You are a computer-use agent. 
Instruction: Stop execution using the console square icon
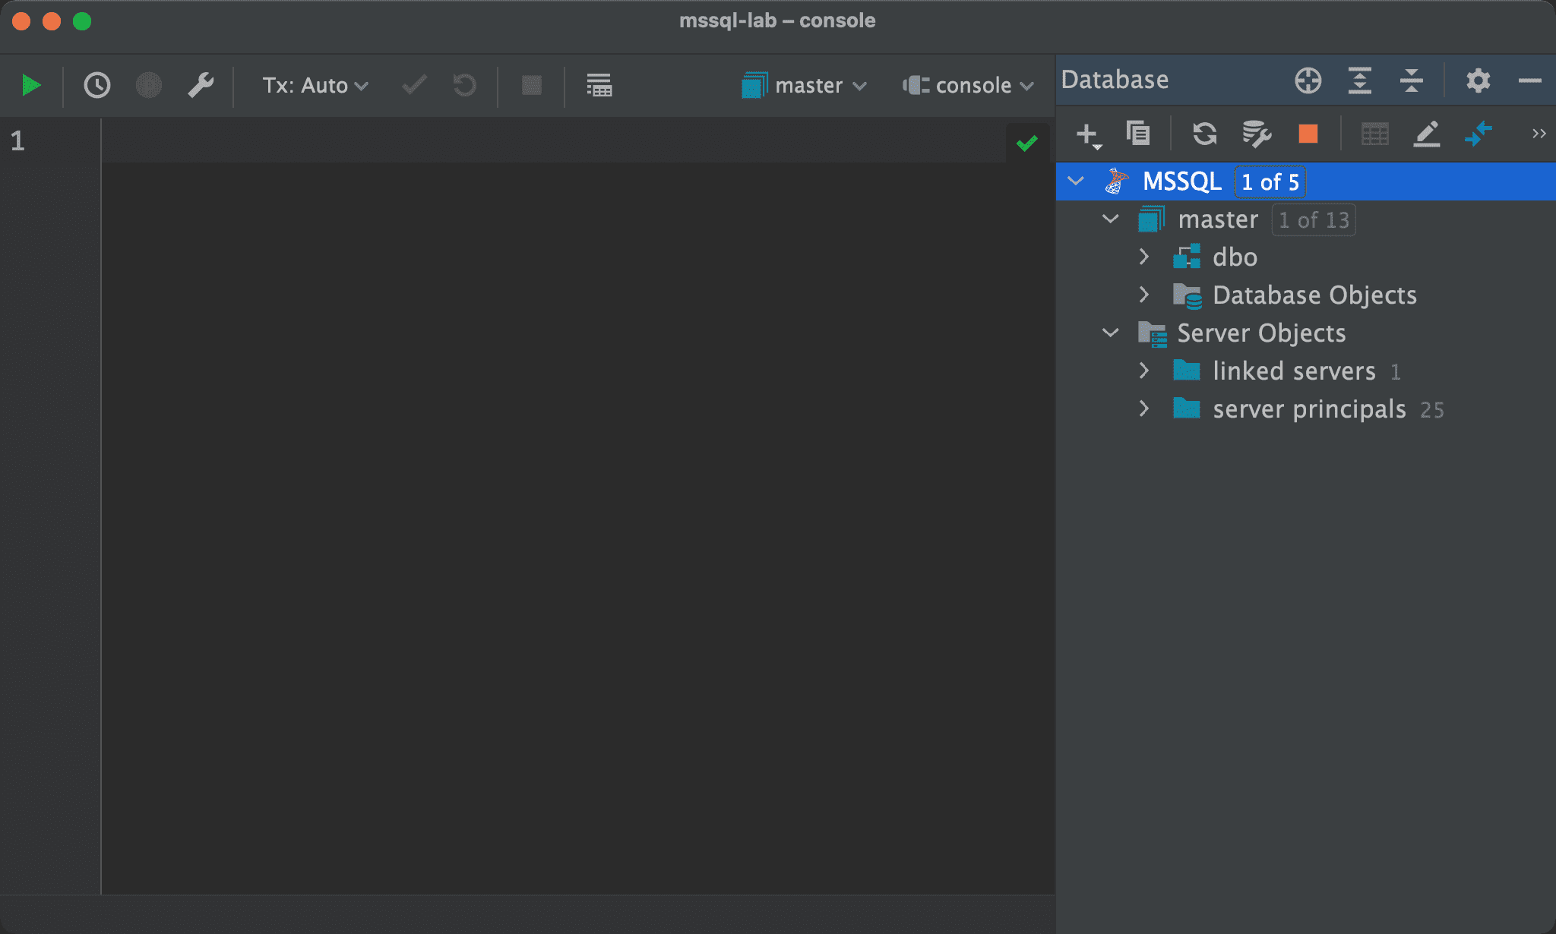click(x=532, y=85)
